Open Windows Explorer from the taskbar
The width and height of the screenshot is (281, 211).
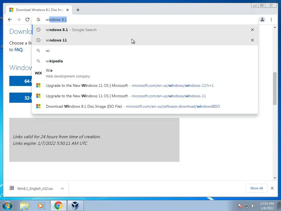[24, 206]
